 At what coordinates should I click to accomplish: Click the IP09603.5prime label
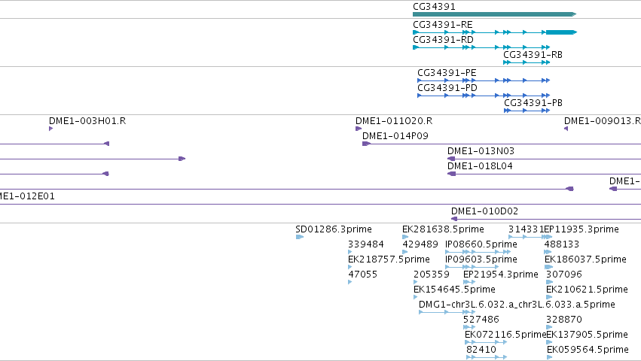(481, 259)
